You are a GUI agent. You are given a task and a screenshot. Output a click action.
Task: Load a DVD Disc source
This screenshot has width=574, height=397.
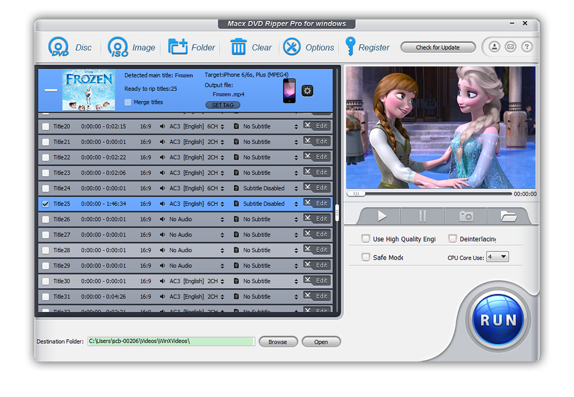[69, 47]
